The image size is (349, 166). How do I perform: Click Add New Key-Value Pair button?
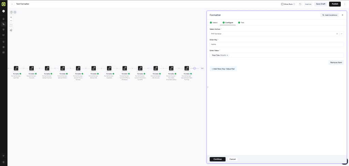[223, 69]
